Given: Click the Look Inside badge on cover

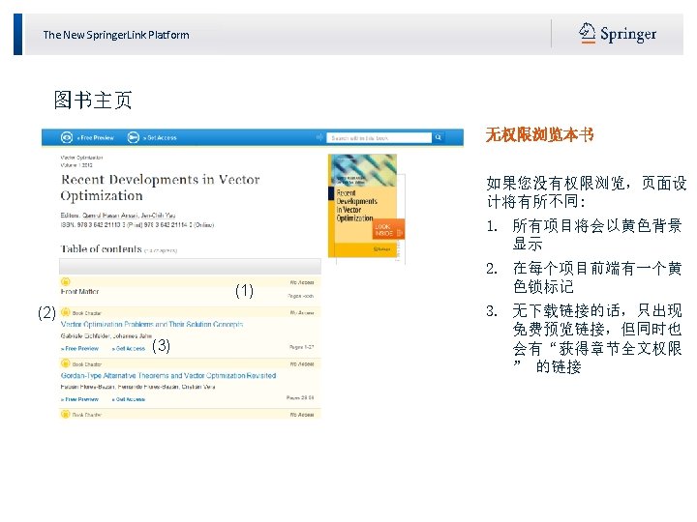Looking at the screenshot, I should click(x=388, y=229).
